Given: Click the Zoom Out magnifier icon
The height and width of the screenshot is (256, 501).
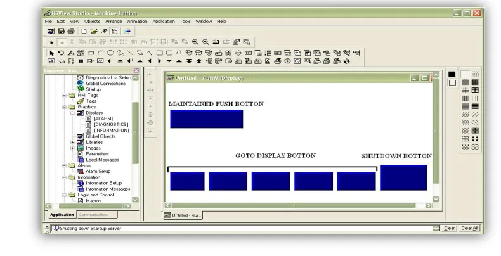Looking at the screenshot, I should point(205,42).
